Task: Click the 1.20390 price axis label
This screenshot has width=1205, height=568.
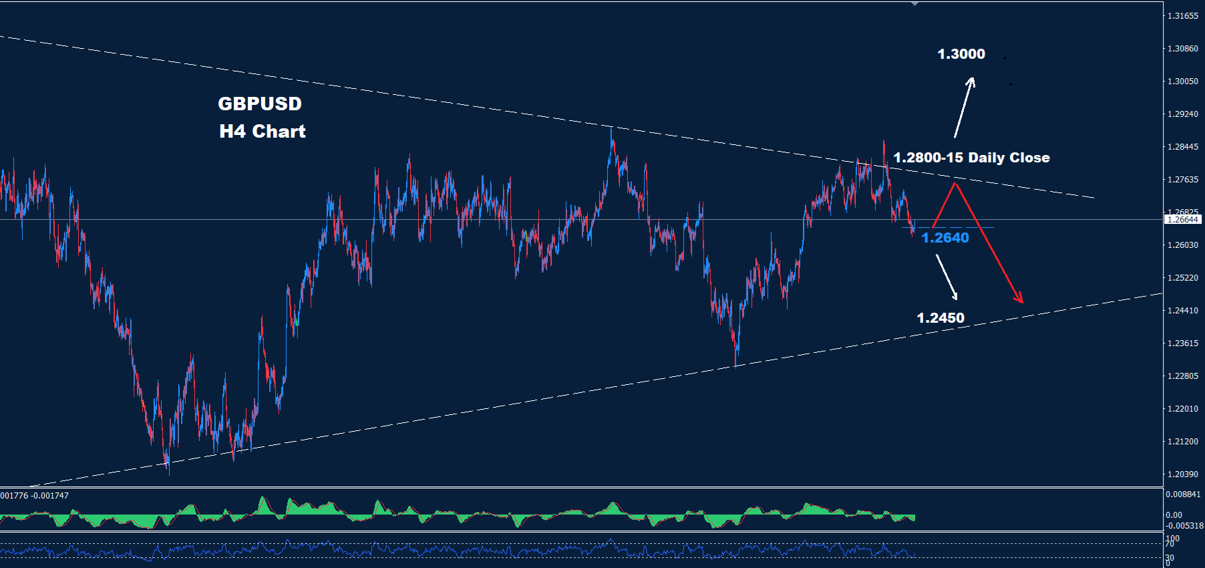Action: 1182,474
